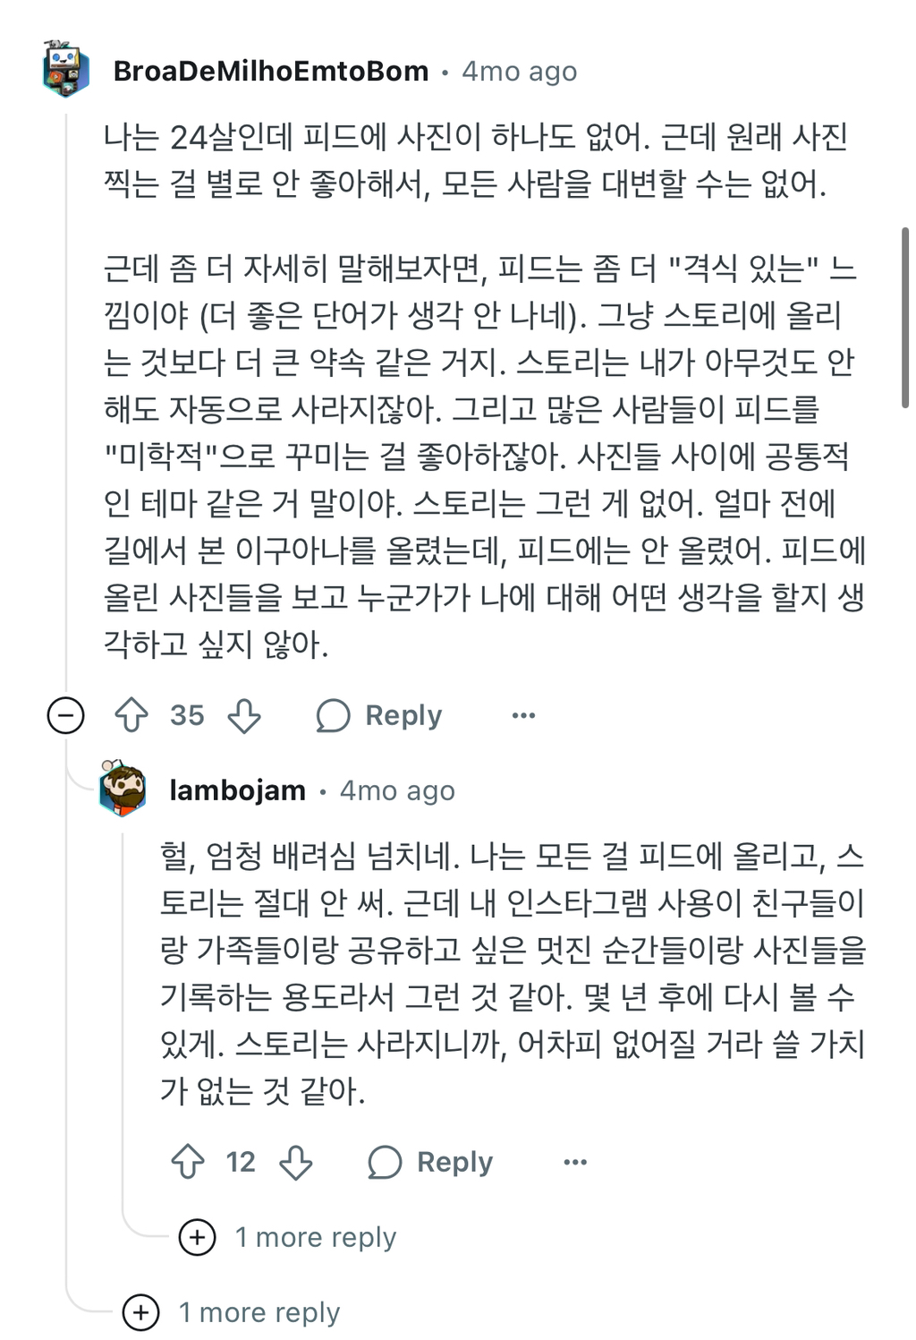Click the 4mo ago timestamp on lambojam's reply
Viewport: 916px width, 1340px height.
point(397,790)
